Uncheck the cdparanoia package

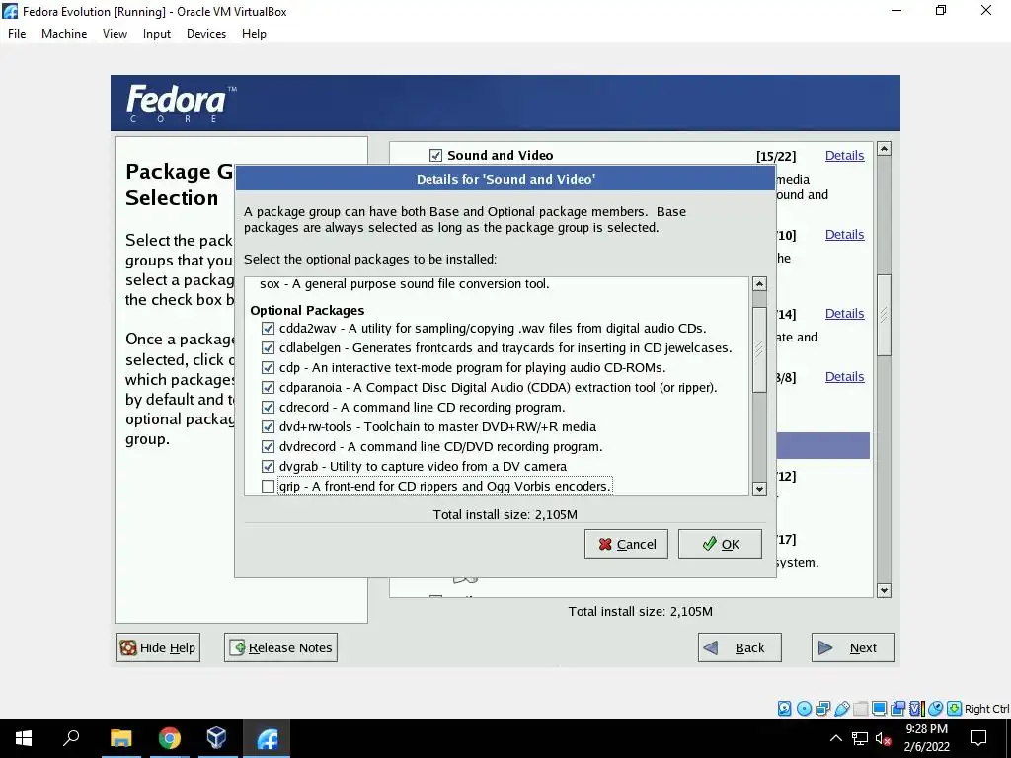tap(268, 387)
